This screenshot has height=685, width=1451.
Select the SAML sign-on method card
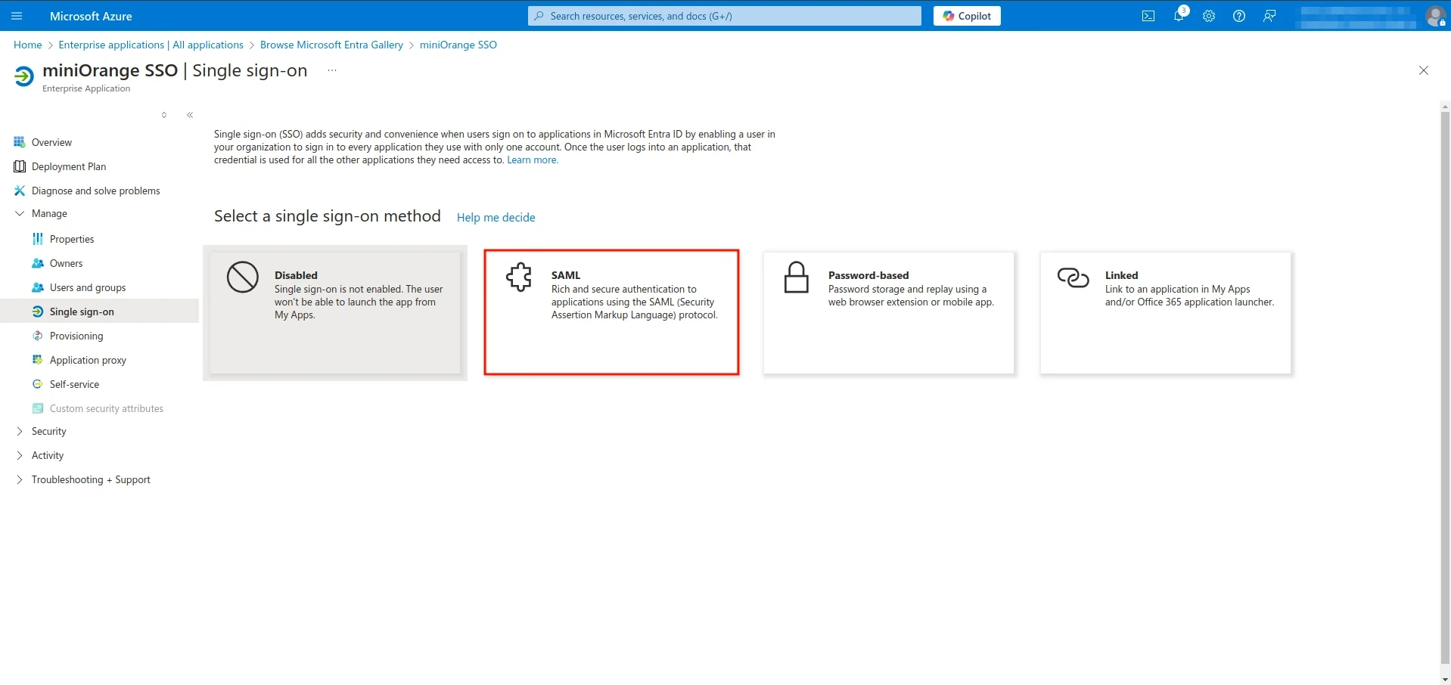point(611,312)
